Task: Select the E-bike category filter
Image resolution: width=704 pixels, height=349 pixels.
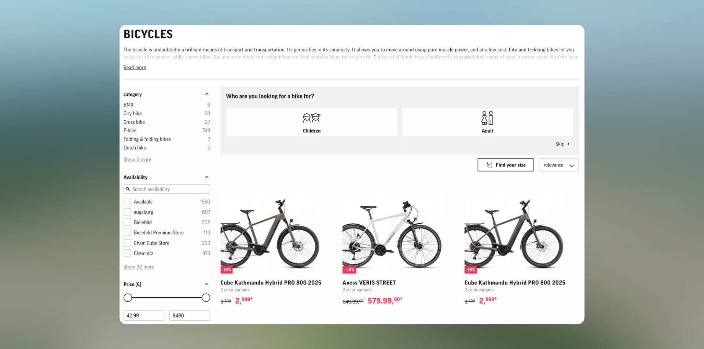Action: click(130, 130)
